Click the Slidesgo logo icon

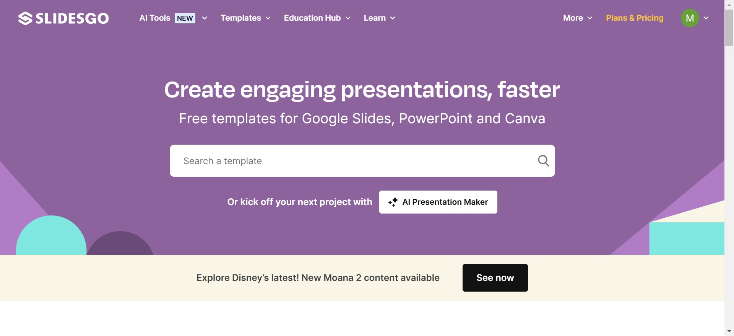25,18
